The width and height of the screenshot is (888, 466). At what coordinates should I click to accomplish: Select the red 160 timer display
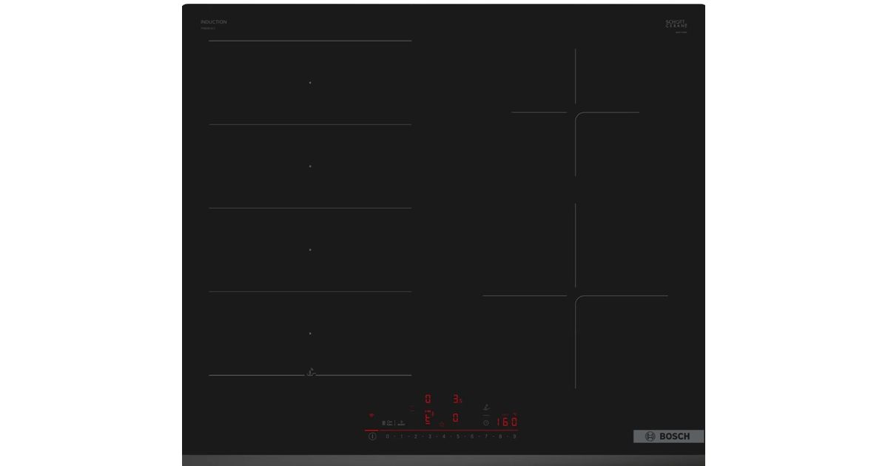(x=506, y=422)
